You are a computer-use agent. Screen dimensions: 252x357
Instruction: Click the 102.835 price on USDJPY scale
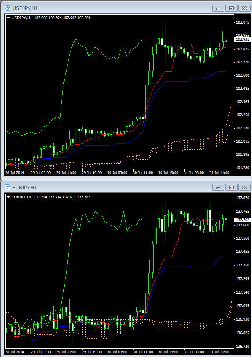pyautogui.click(x=242, y=49)
